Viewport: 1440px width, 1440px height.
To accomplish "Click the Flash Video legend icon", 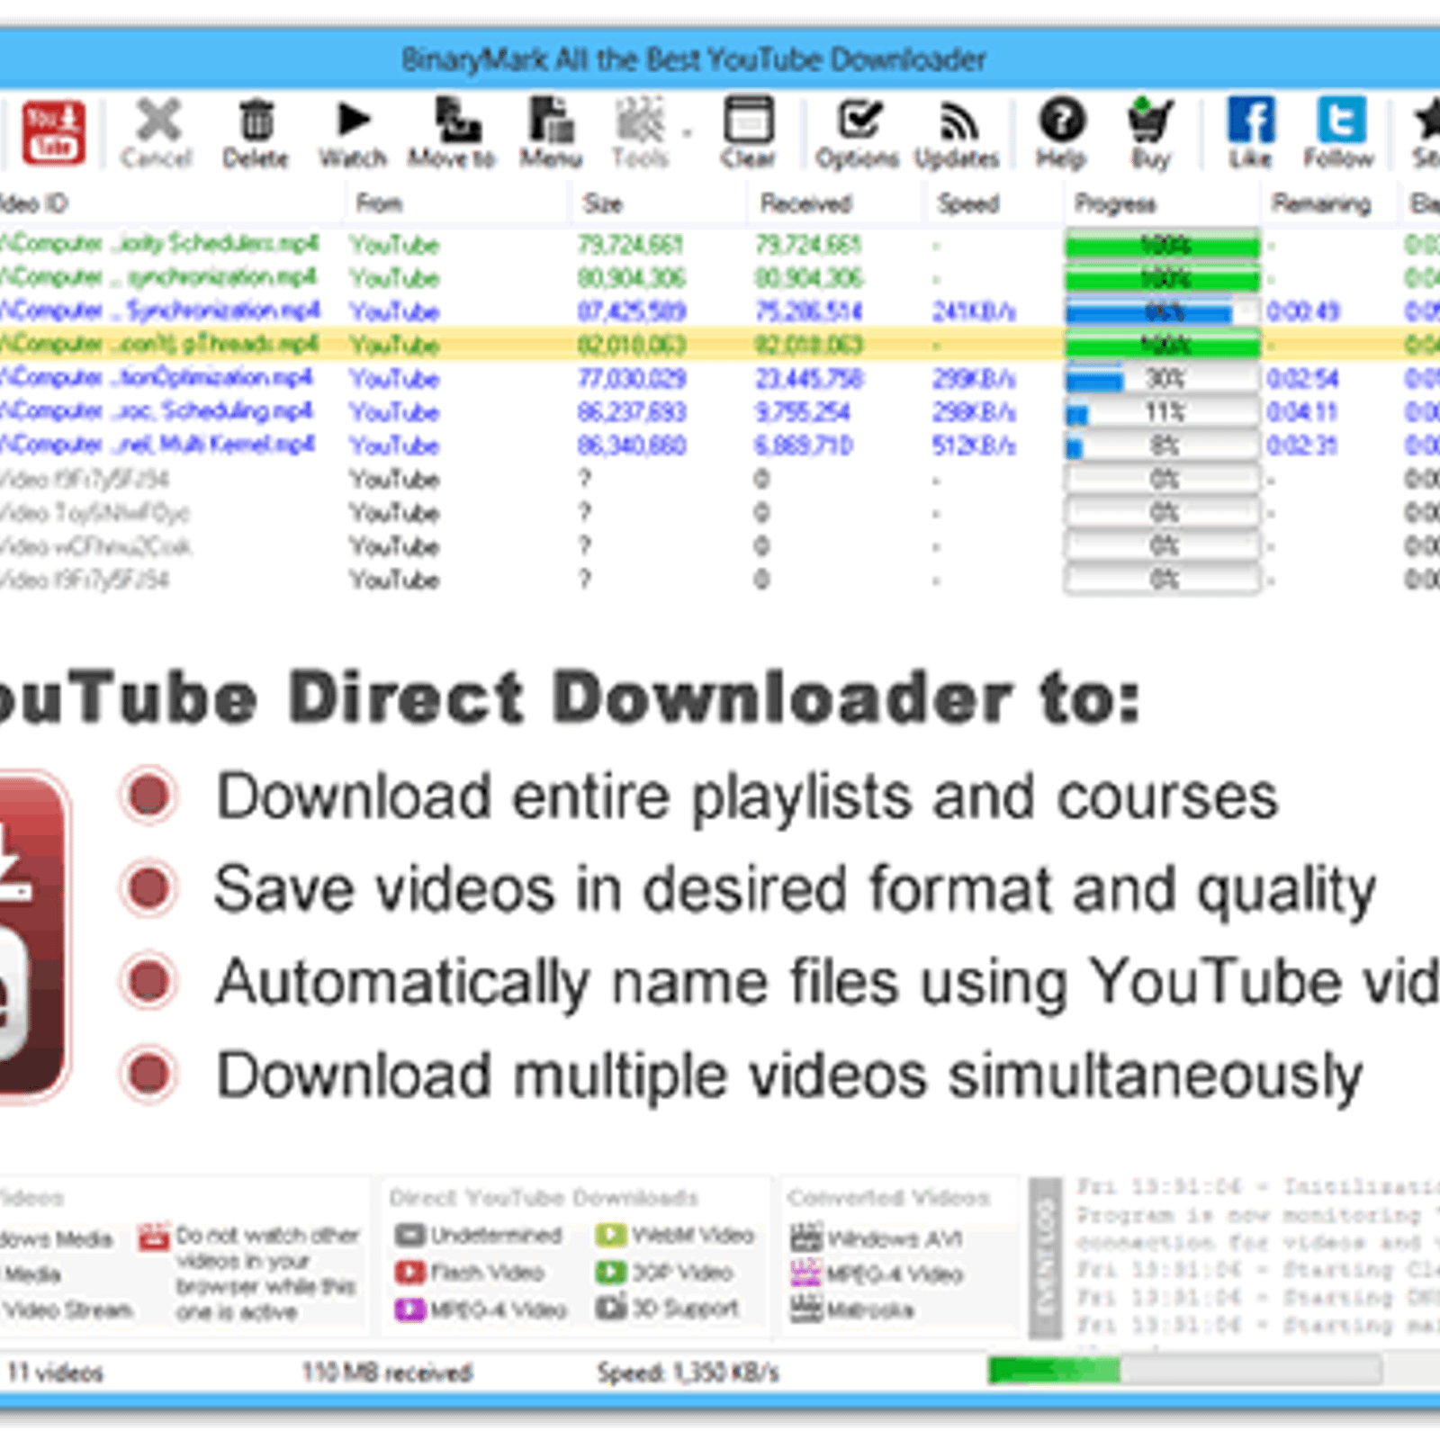I will (409, 1272).
